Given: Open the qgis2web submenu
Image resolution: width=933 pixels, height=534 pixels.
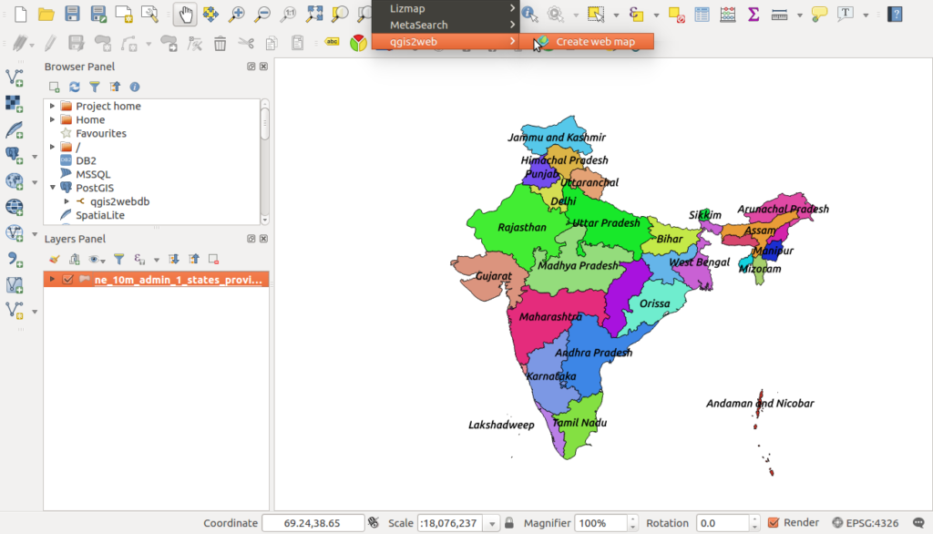Looking at the screenshot, I should coord(415,41).
